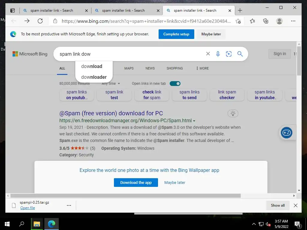The height and width of the screenshot is (230, 307).
Task: Select the ALL results tab
Action: pyautogui.click(x=62, y=69)
